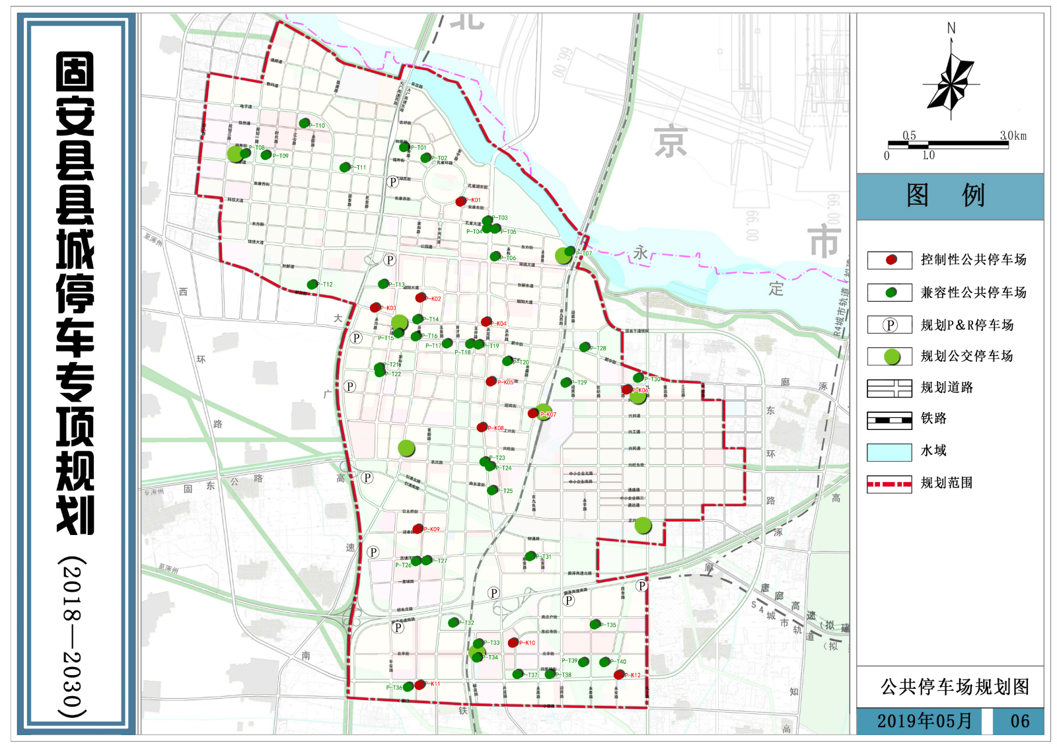Click the red controlled-parking legend symbol
This screenshot has height=747, width=1057.
click(890, 260)
